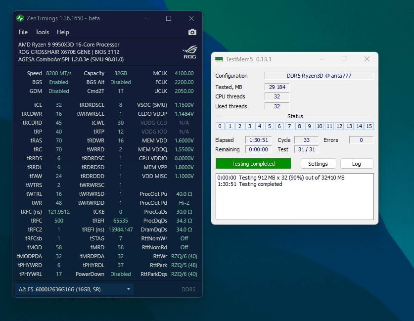The width and height of the screenshot is (414, 321).
Task: Maximize the ZenTimings window
Action: [x=169, y=18]
